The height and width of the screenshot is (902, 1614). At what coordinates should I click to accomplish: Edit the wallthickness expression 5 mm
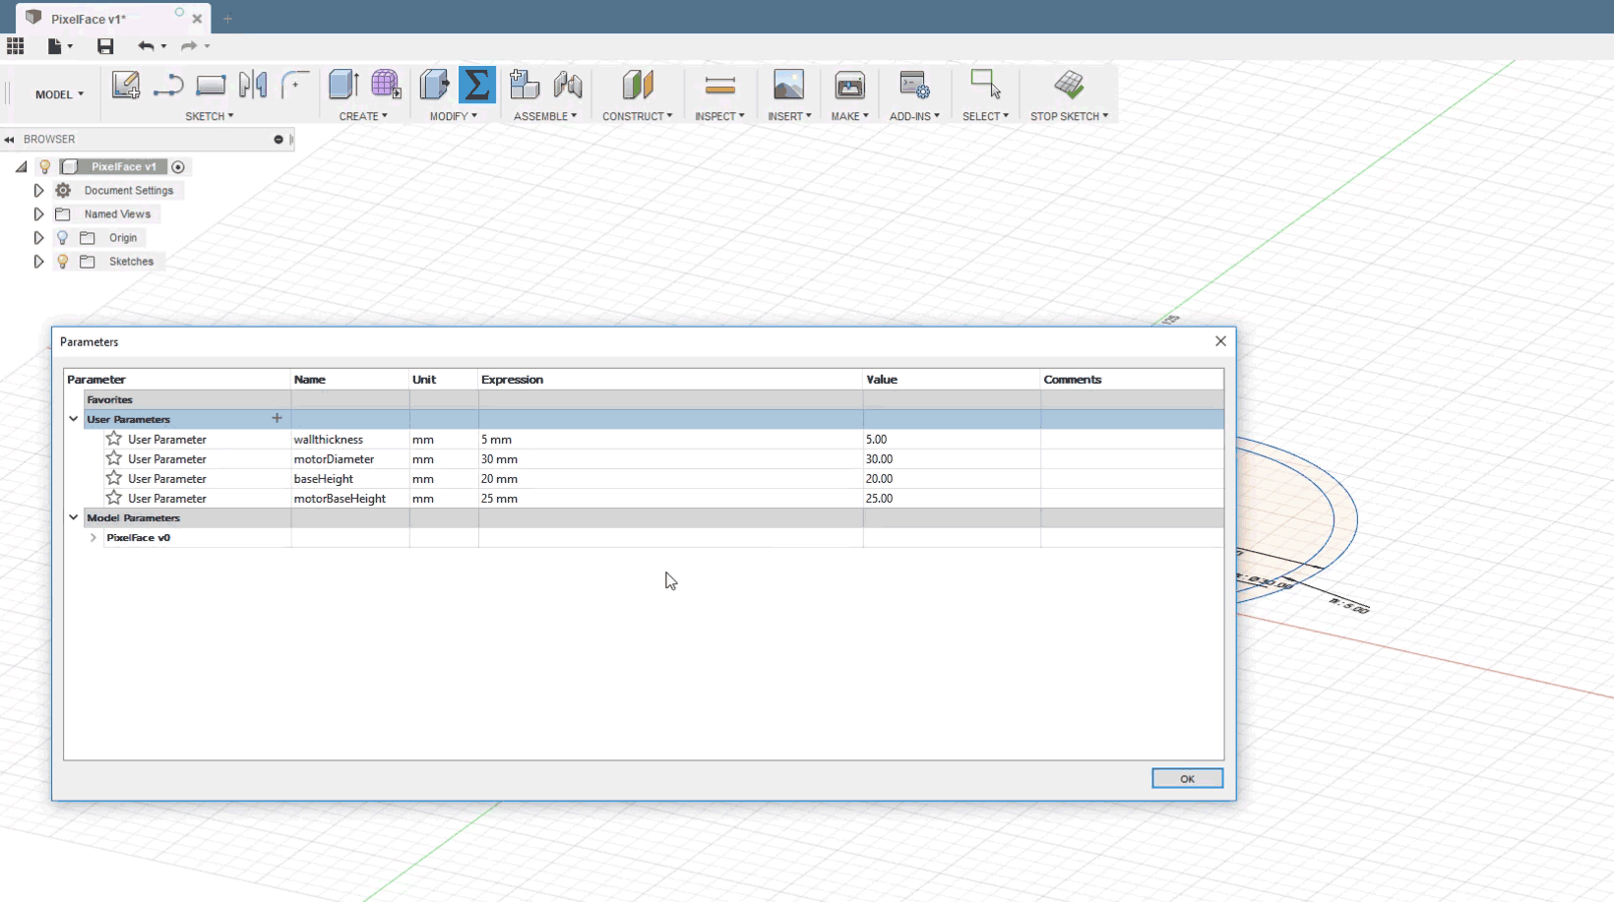point(670,440)
